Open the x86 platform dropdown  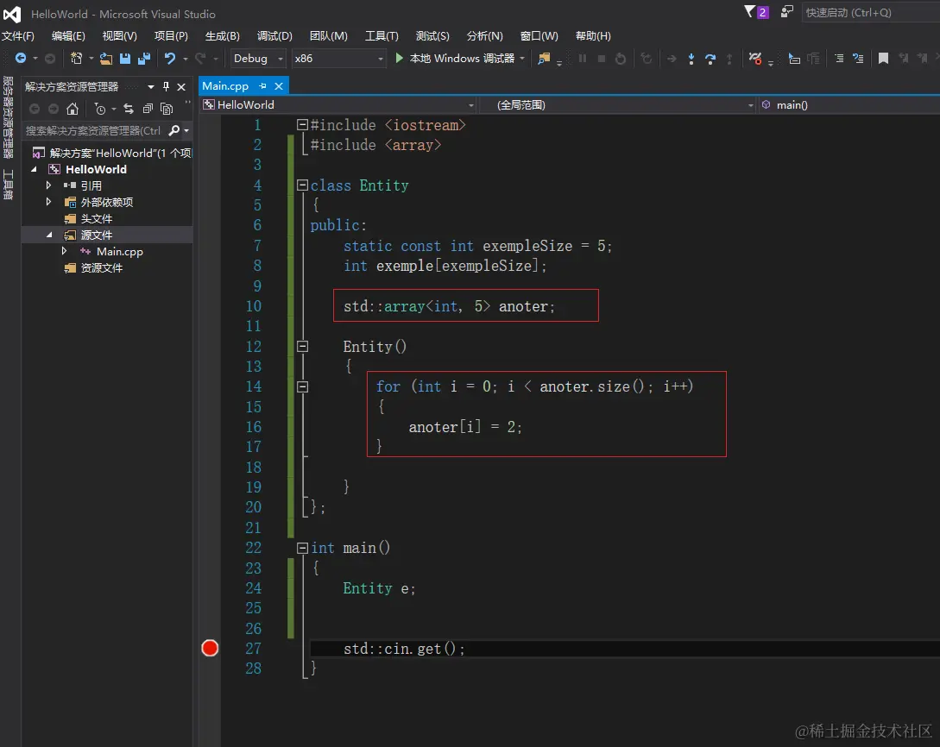(338, 59)
